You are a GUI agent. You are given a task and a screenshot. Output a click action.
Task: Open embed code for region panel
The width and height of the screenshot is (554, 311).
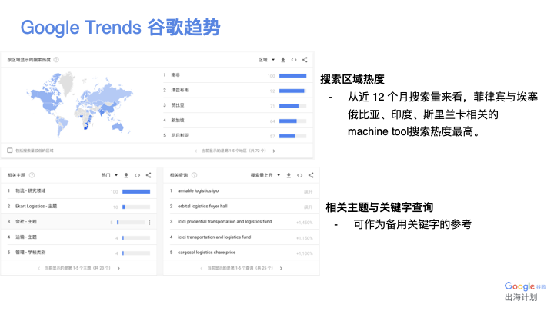point(294,60)
